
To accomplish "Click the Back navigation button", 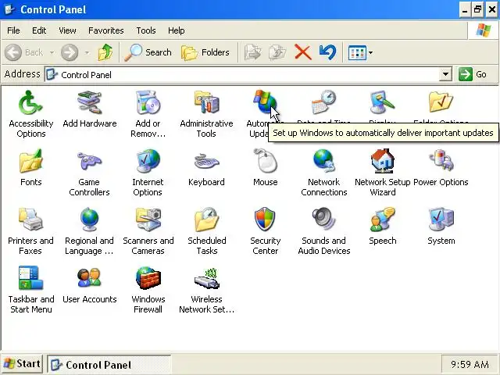I will click(x=24, y=52).
